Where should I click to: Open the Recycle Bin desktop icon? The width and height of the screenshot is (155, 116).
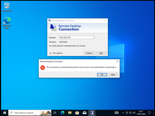click(x=7, y=6)
